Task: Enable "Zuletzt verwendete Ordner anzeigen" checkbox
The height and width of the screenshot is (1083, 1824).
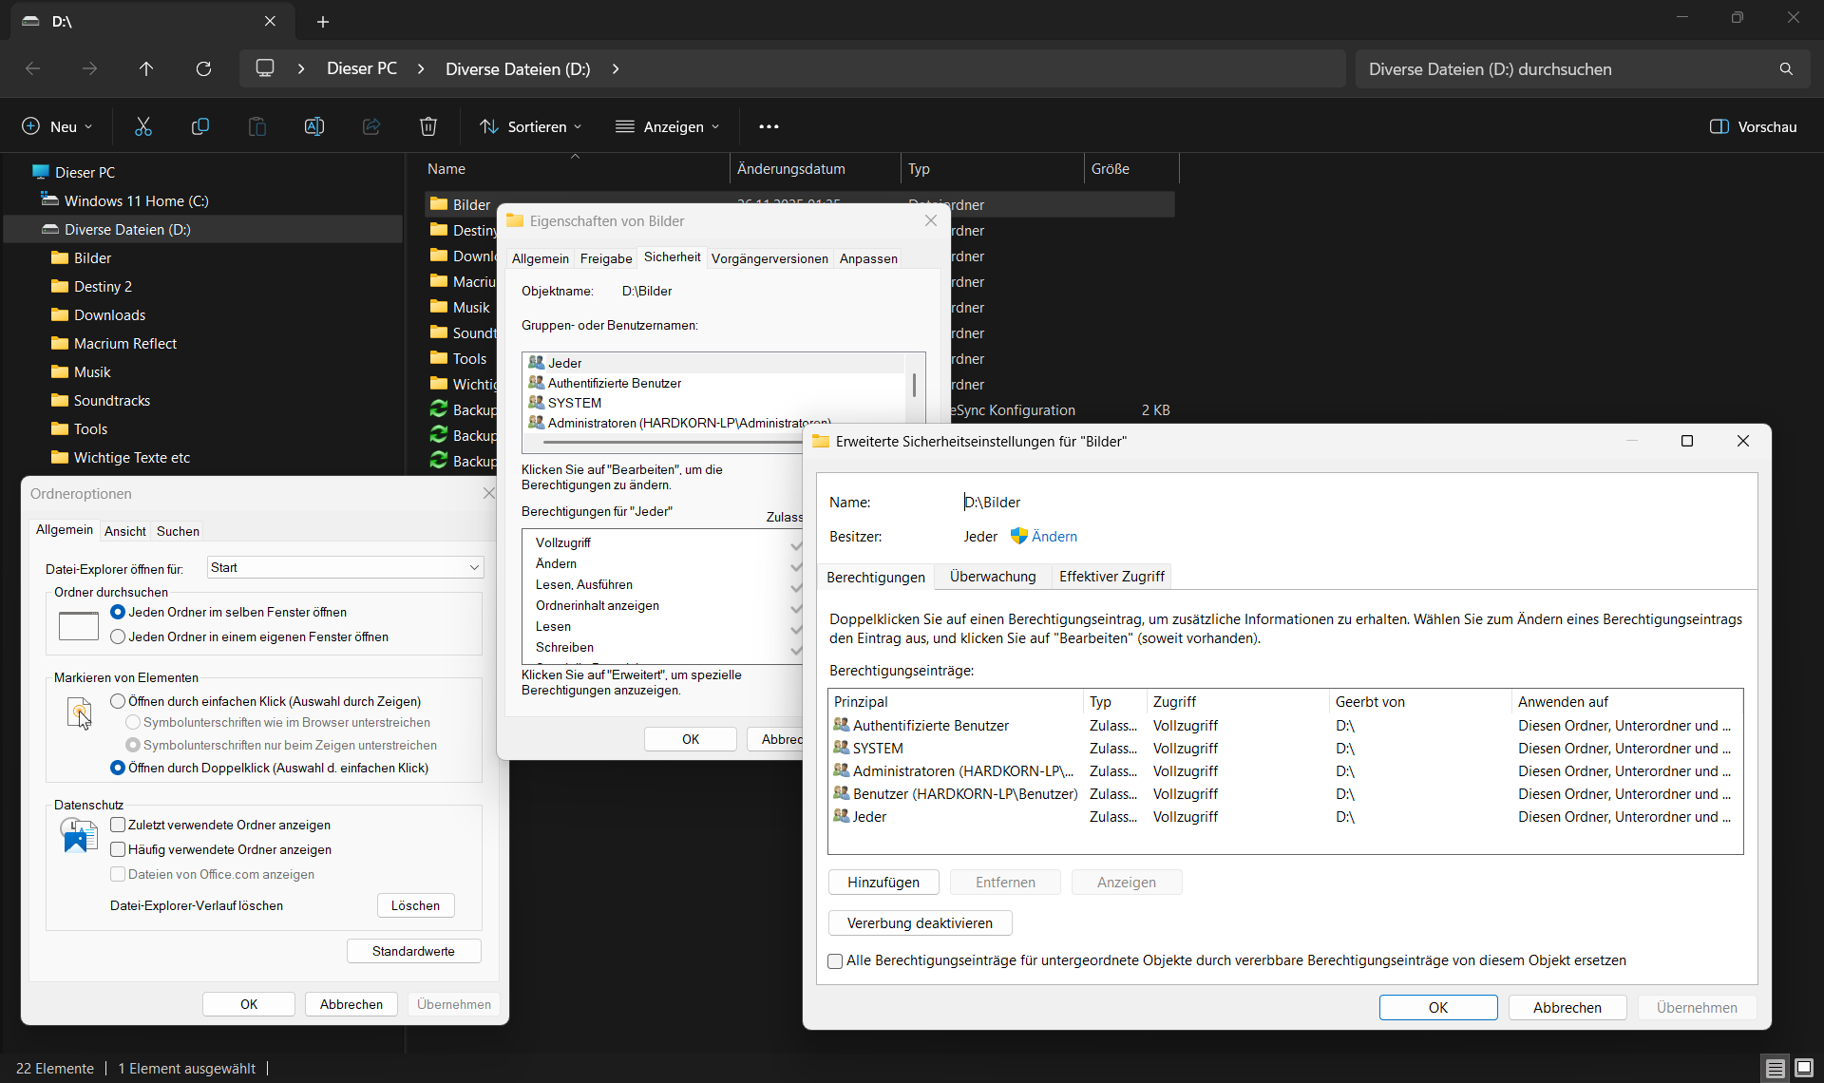Action: [119, 825]
